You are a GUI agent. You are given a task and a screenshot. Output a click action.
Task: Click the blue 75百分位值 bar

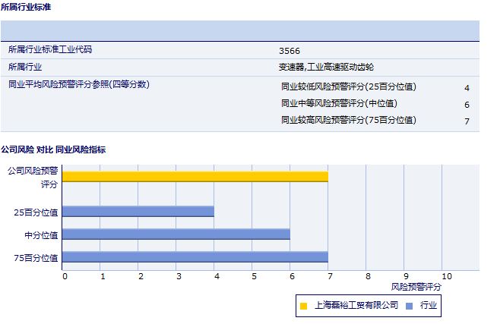click(x=195, y=257)
